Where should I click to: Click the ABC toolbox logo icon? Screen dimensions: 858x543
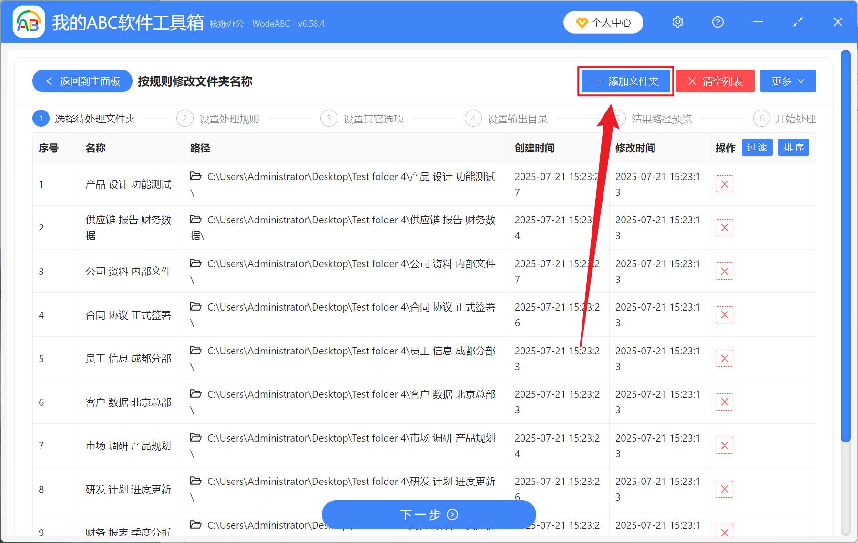click(29, 21)
